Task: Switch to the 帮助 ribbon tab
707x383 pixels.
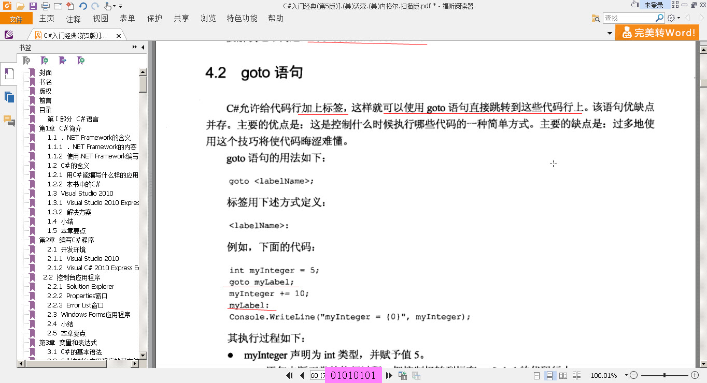Action: pyautogui.click(x=276, y=18)
